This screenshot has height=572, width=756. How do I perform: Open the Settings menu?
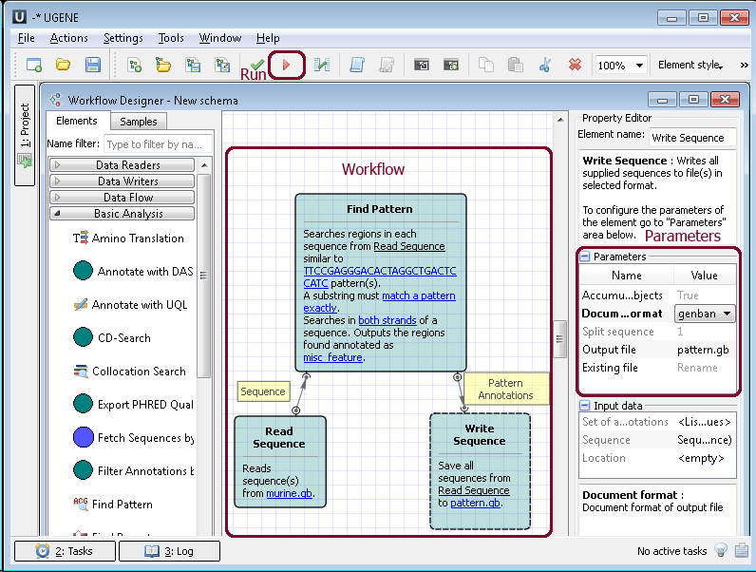click(123, 38)
